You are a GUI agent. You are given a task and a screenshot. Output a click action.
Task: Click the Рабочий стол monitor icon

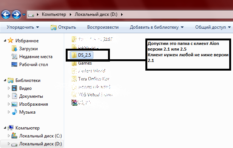[14, 64]
